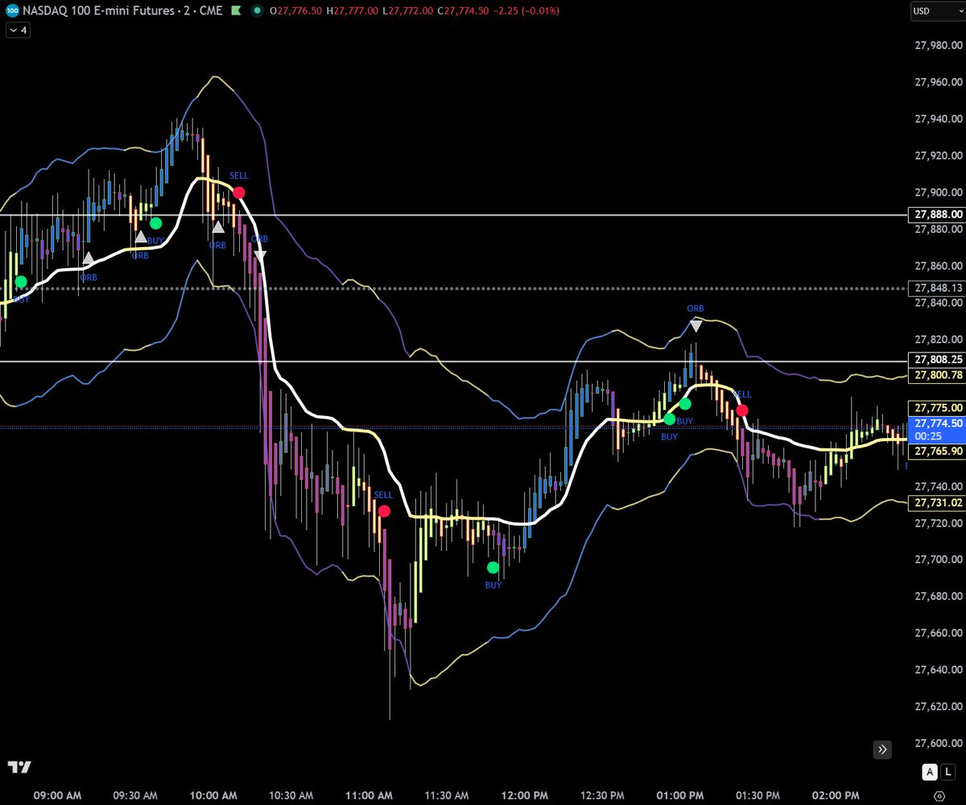The height and width of the screenshot is (805, 966).
Task: Click the red SELL dot near 11:05 AM
Action: [x=384, y=510]
